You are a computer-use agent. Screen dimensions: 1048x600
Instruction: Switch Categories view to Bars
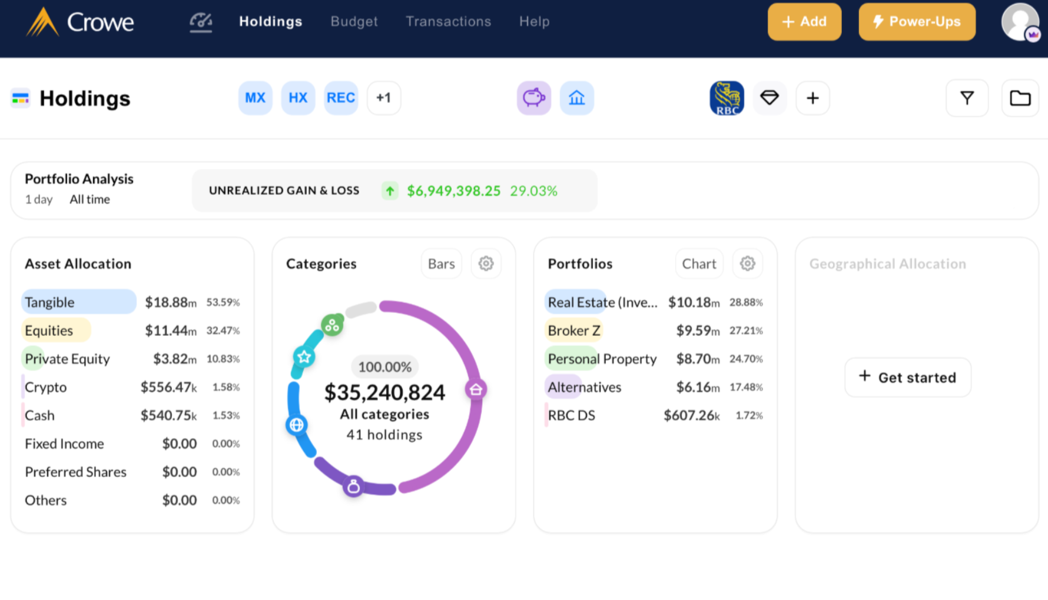coord(441,264)
